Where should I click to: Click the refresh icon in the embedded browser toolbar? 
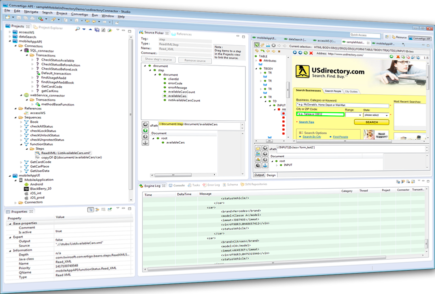pos(305,51)
